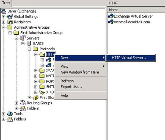The image size is (165, 140).
Task: Expand the First Storage Group node
Action: click(x=29, y=98)
